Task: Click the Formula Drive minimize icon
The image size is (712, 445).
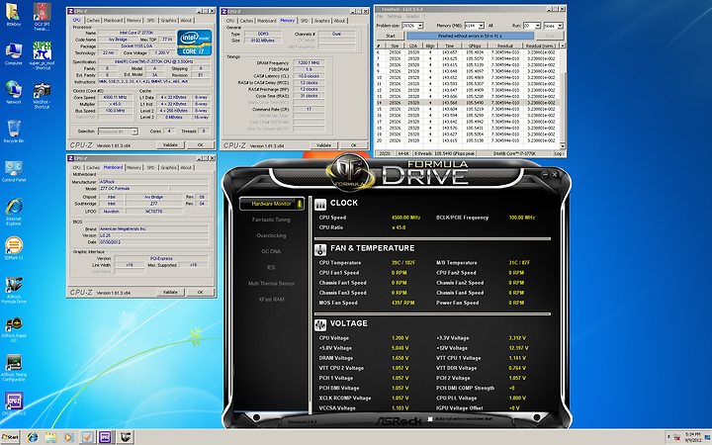Action: click(545, 174)
